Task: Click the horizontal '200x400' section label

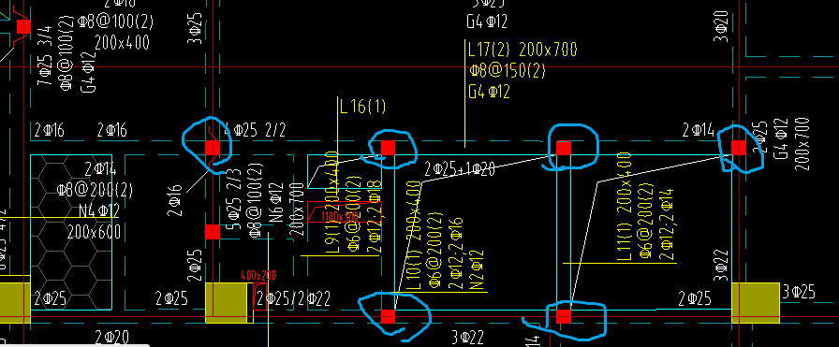Action: pos(122,43)
